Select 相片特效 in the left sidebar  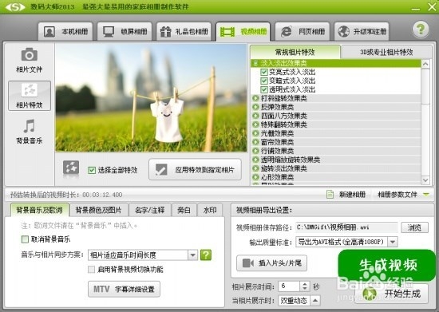coord(30,96)
